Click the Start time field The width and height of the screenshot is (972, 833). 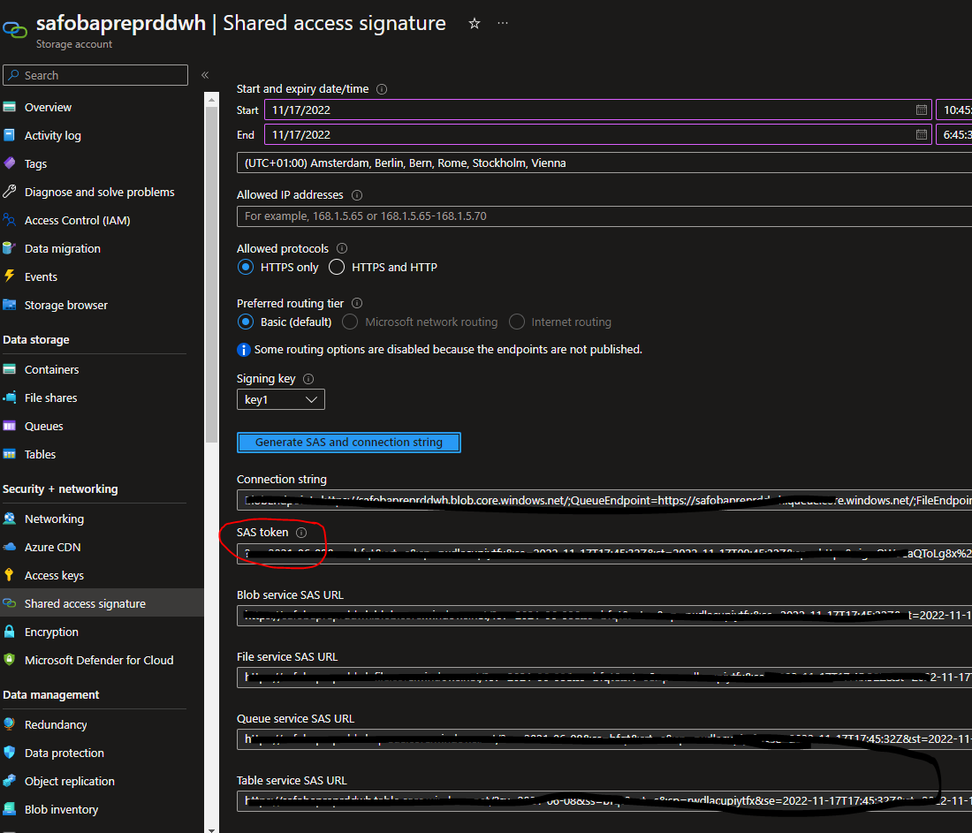pos(954,110)
